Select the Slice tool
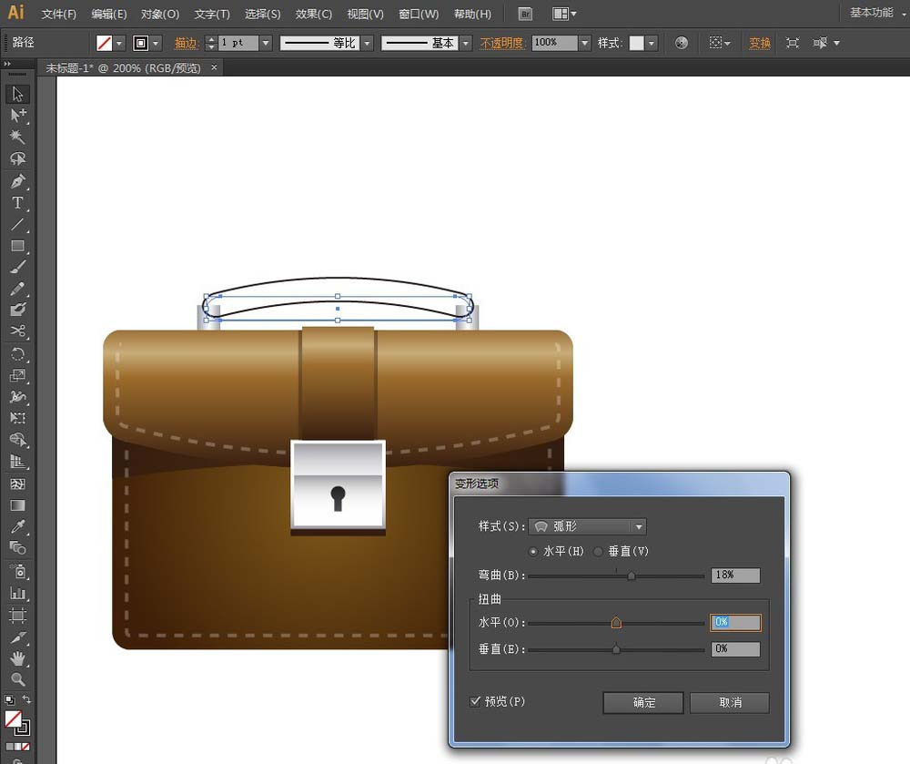The height and width of the screenshot is (764, 910). point(17,637)
